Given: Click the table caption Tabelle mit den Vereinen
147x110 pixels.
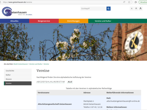Looking at the screenshot, I should point(89,88).
